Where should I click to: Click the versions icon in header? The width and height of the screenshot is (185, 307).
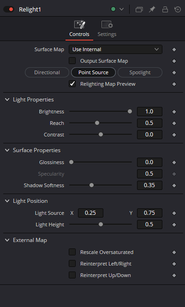(139, 9)
